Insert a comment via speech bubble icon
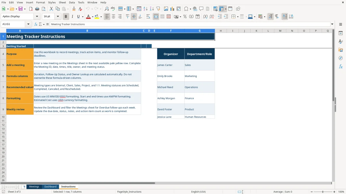The height and width of the screenshot is (194, 346). [x=202, y=9]
